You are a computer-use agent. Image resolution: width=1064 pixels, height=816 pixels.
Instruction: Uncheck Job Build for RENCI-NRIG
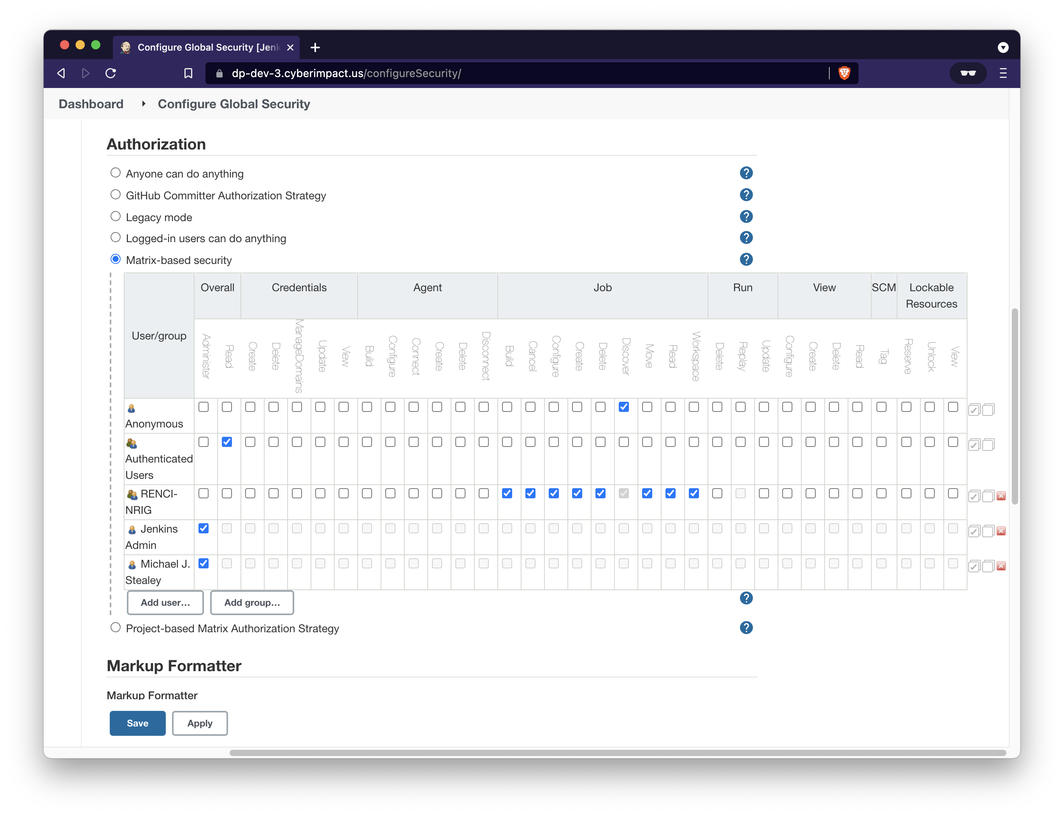click(x=507, y=494)
